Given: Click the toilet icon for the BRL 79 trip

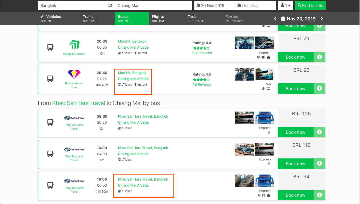Looking at the screenshot, I should 268,57.
